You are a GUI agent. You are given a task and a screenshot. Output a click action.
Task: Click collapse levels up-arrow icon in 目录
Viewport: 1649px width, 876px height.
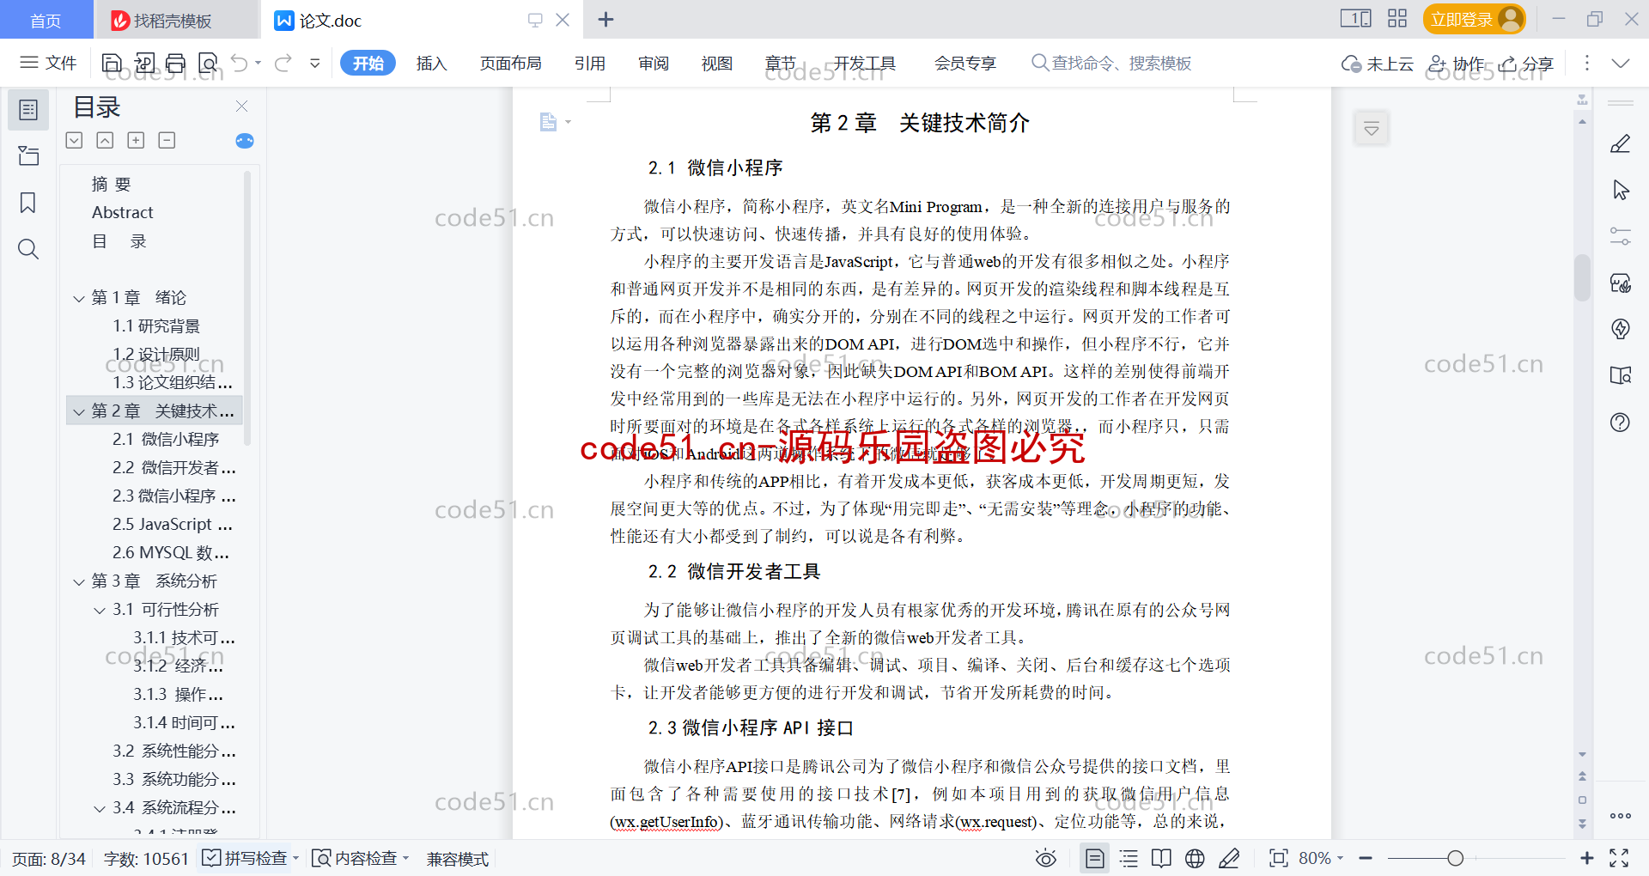105,140
